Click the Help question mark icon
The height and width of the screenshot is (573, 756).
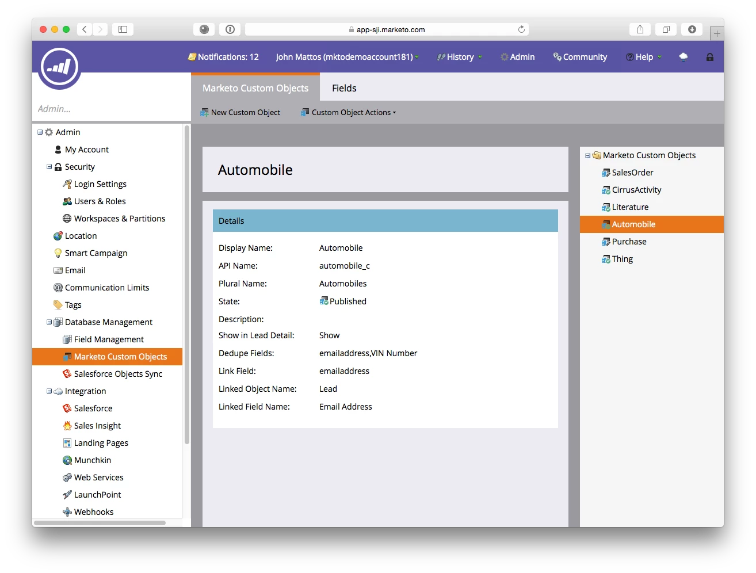[630, 57]
